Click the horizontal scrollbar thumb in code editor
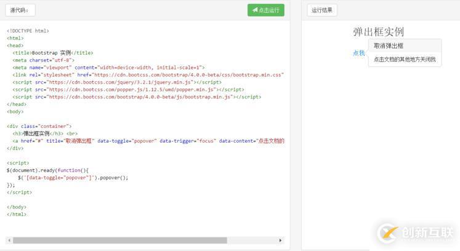This screenshot has width=460, height=251. coord(120,241)
